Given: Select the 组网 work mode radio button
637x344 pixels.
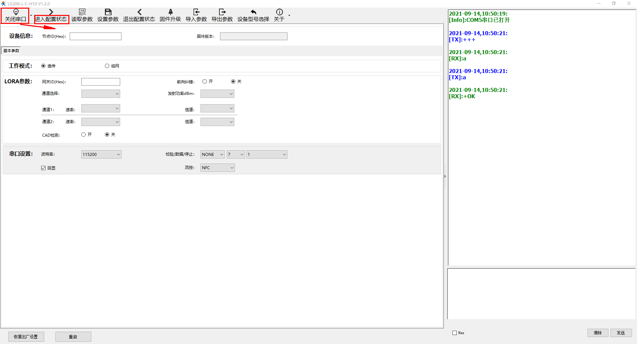Looking at the screenshot, I should tap(107, 66).
